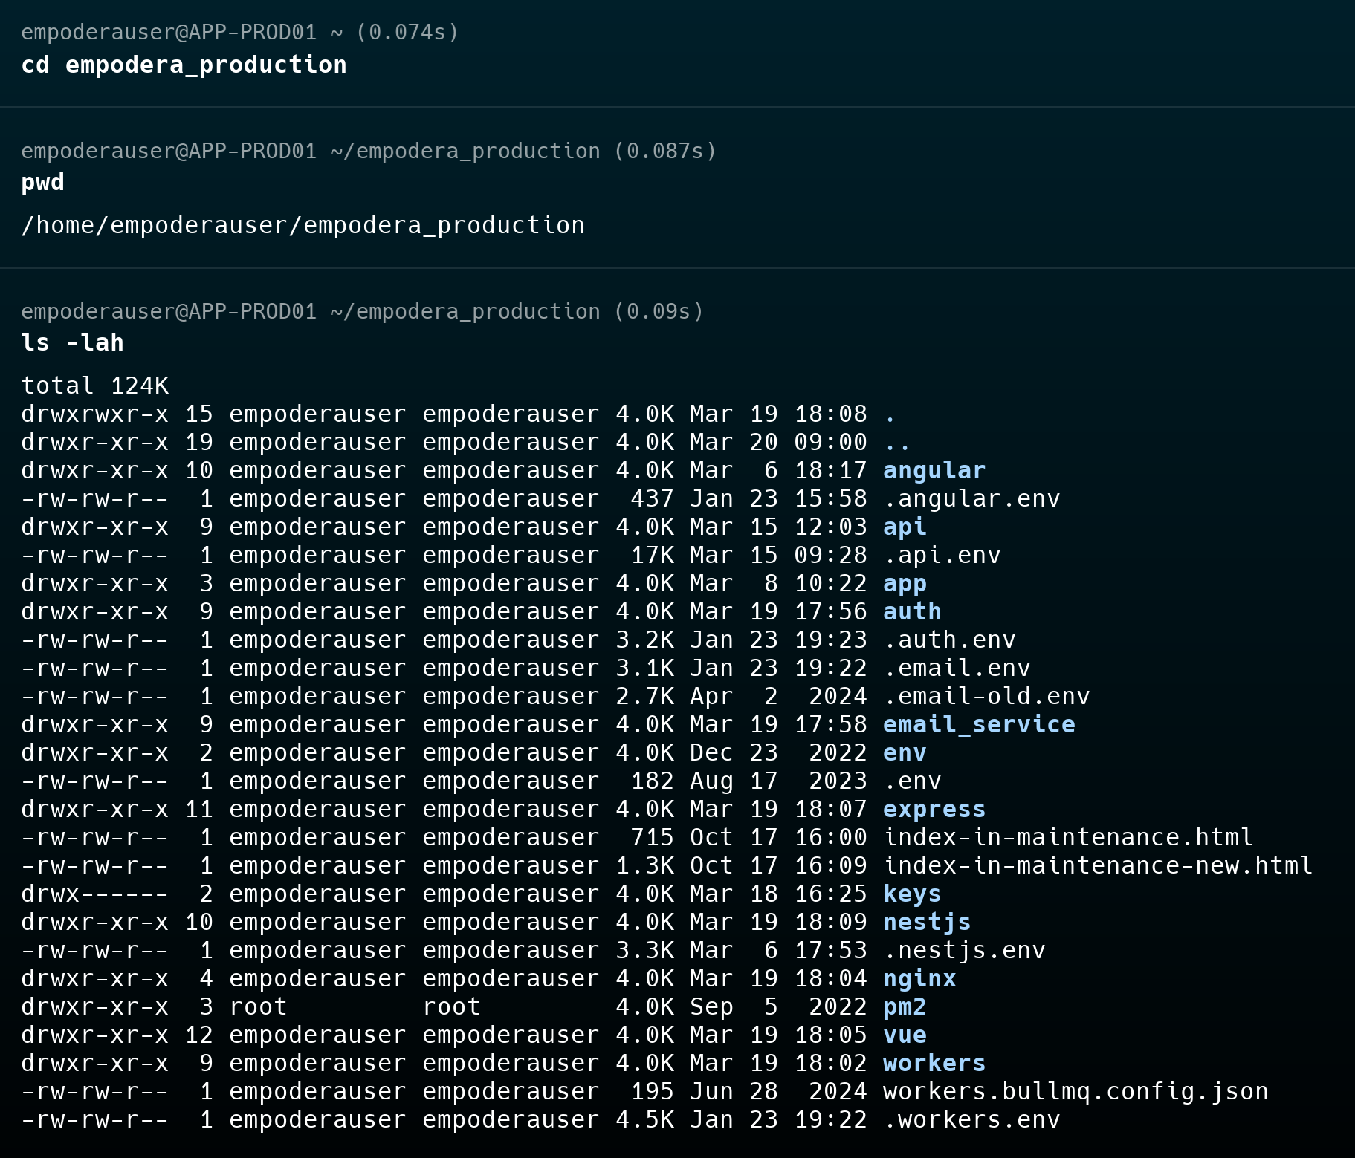Screen dimensions: 1355x1158
Task: Click the /home/empoderauser/empodera_production output path
Action: [x=303, y=225]
